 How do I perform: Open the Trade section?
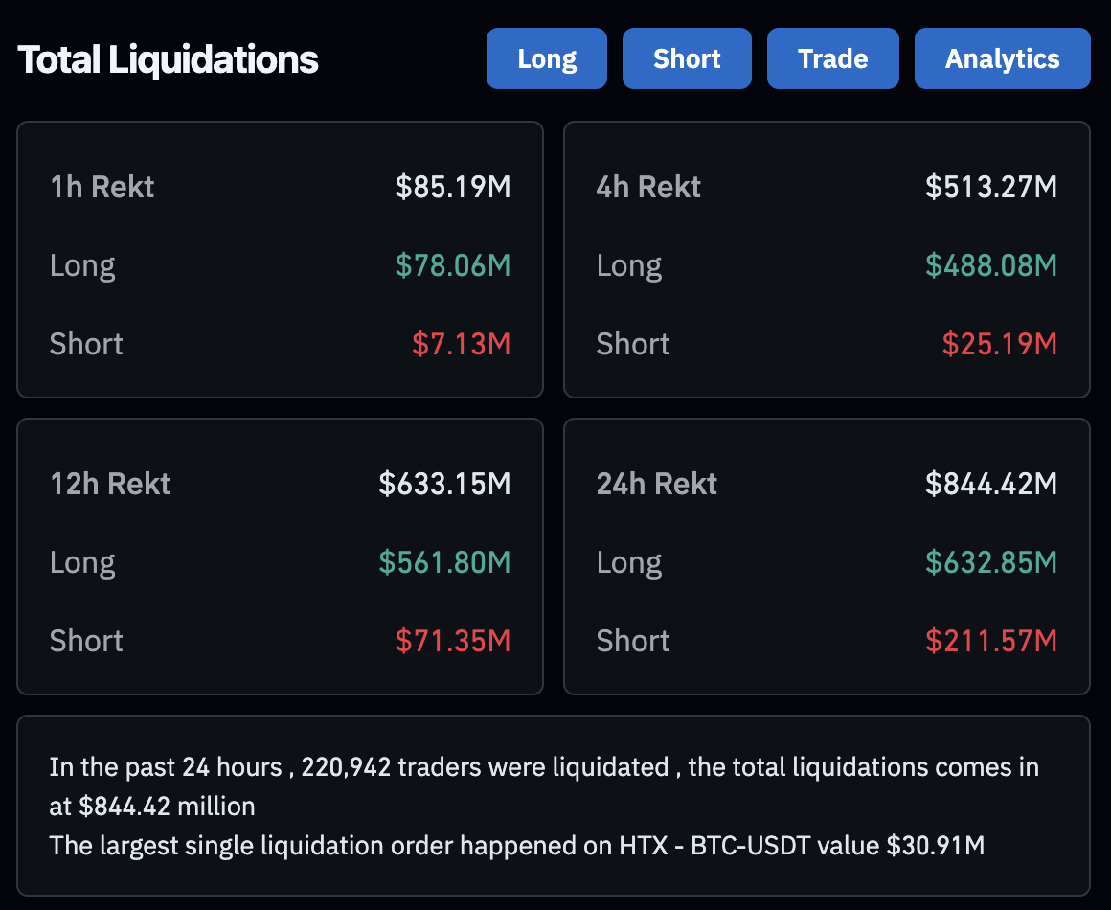832,58
